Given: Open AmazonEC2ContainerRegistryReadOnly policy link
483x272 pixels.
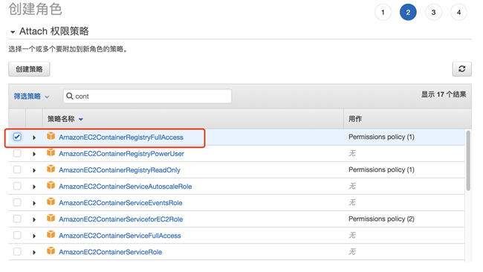Looking at the screenshot, I should (120, 170).
